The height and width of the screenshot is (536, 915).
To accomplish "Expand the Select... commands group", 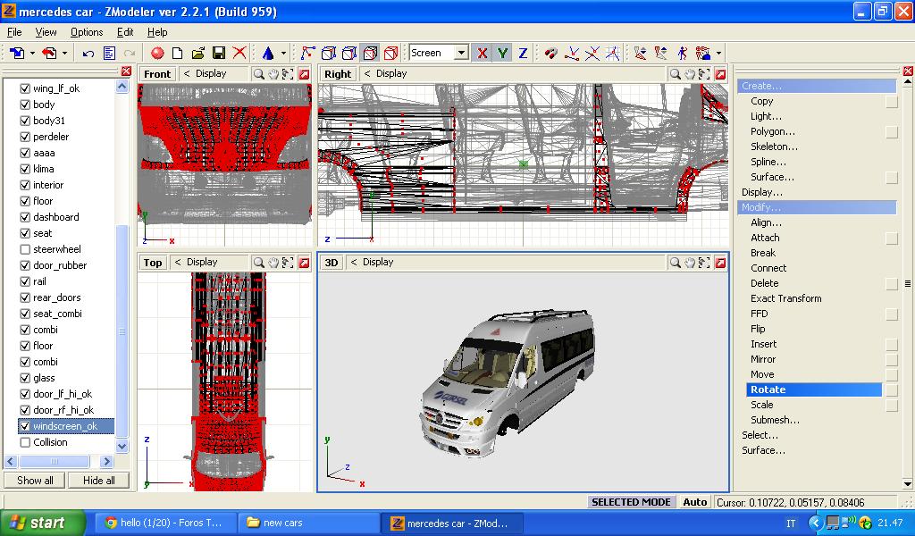I will pyautogui.click(x=760, y=435).
